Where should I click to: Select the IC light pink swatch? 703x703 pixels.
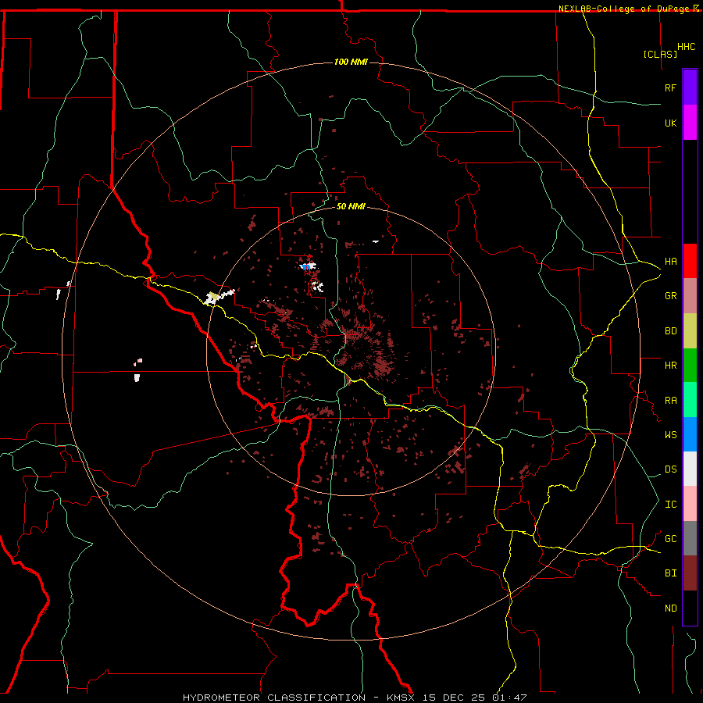[690, 504]
